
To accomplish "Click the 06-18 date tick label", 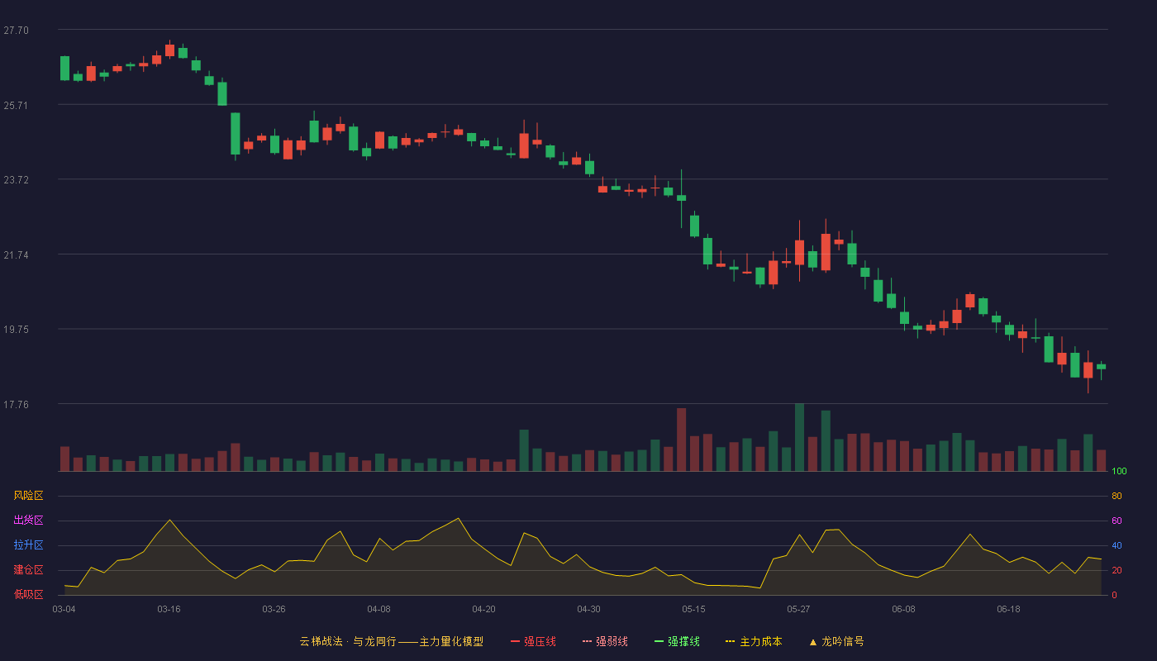I will point(1008,609).
